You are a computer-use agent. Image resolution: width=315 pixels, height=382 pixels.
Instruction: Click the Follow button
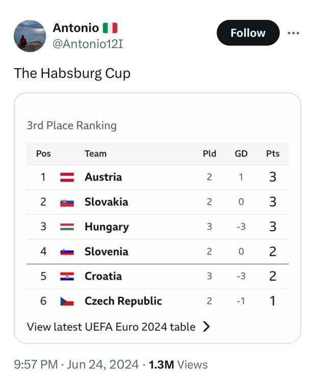[x=248, y=33]
